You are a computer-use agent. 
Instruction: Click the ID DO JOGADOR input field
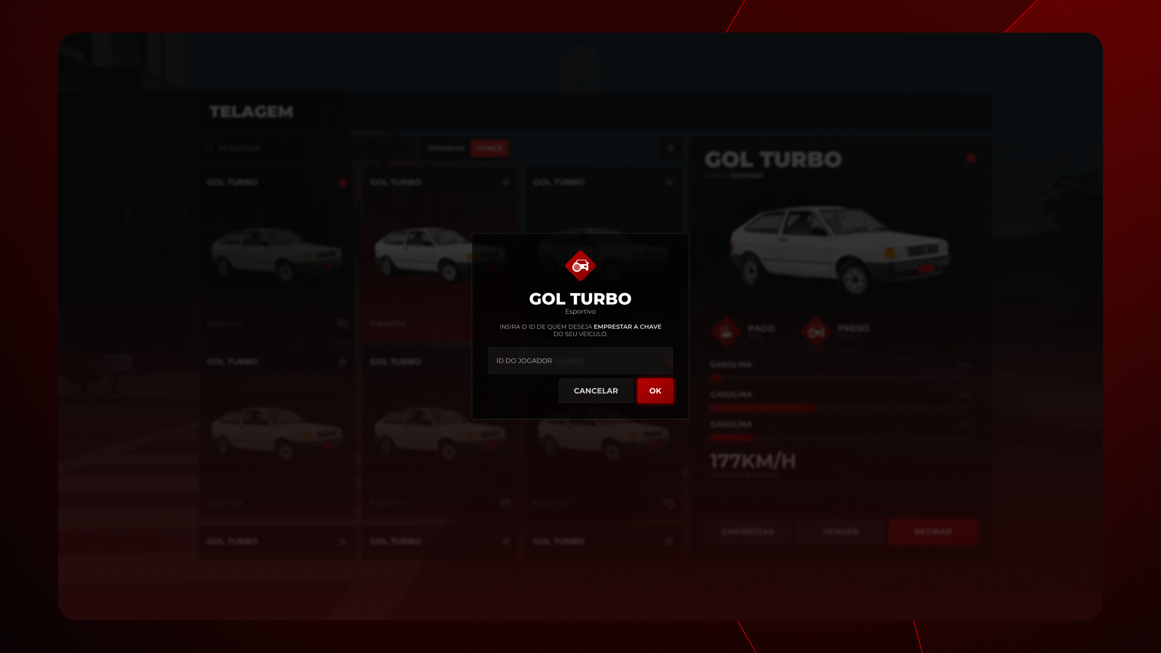[580, 360]
